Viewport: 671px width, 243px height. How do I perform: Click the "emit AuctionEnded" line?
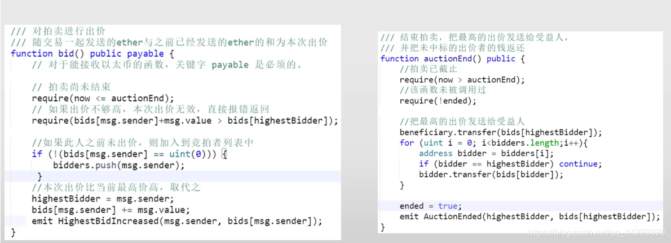coord(530,217)
